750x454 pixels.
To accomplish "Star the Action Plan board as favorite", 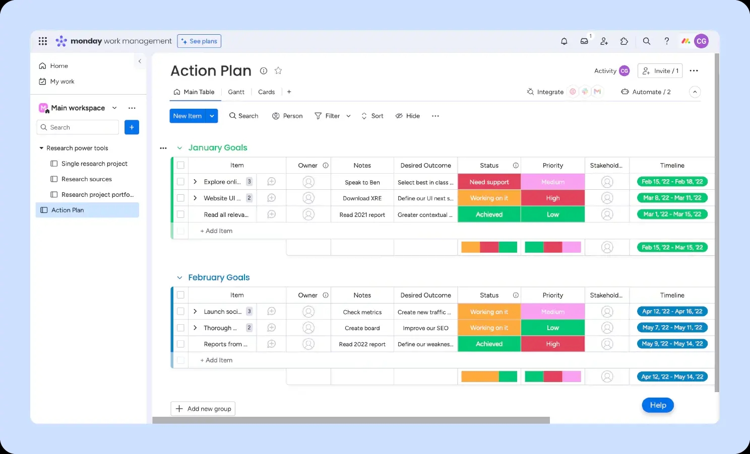I will 278,71.
